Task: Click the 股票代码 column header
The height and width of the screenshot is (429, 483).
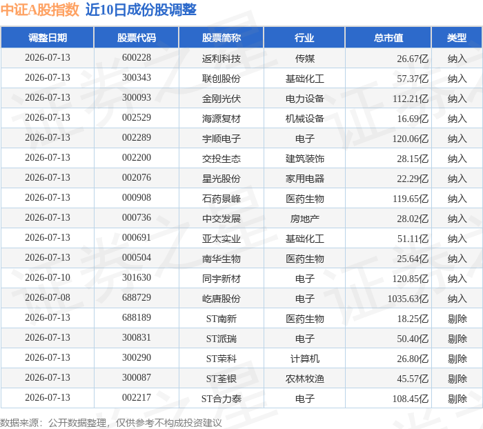Action: 137,37
